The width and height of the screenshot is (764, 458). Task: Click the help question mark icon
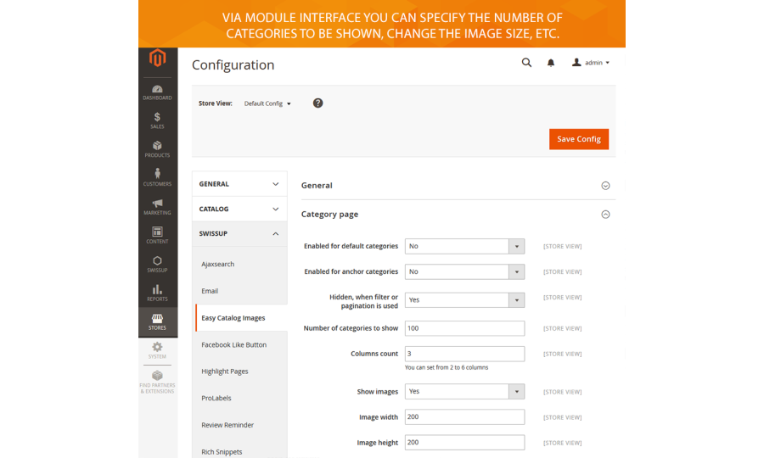tap(317, 103)
